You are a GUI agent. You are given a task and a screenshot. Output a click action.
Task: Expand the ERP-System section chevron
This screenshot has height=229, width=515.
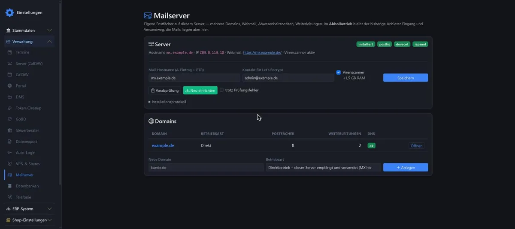pyautogui.click(x=50, y=209)
